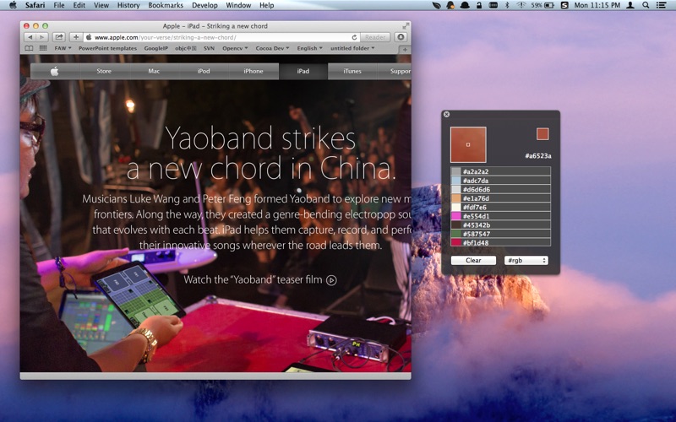676x422 pixels.
Task: Click Watch the "Yaoband" teaser film link
Action: [260, 280]
